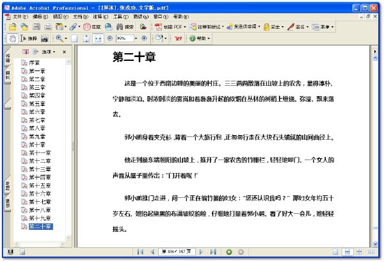
Task: Go to the first page
Action: tap(140, 252)
